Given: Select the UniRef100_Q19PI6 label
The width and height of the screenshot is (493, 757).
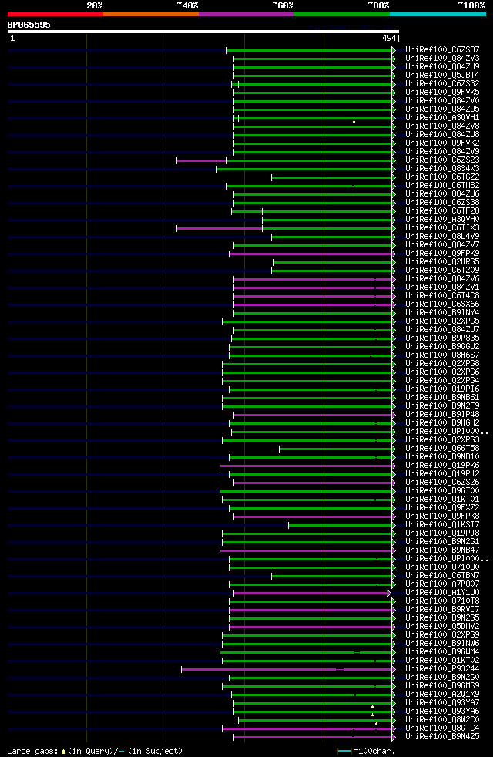Looking at the screenshot, I should (x=442, y=389).
